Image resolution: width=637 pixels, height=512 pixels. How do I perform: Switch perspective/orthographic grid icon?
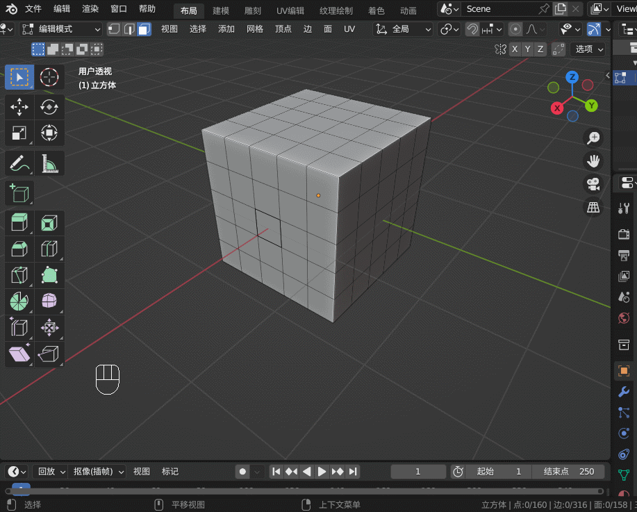pyautogui.click(x=593, y=207)
